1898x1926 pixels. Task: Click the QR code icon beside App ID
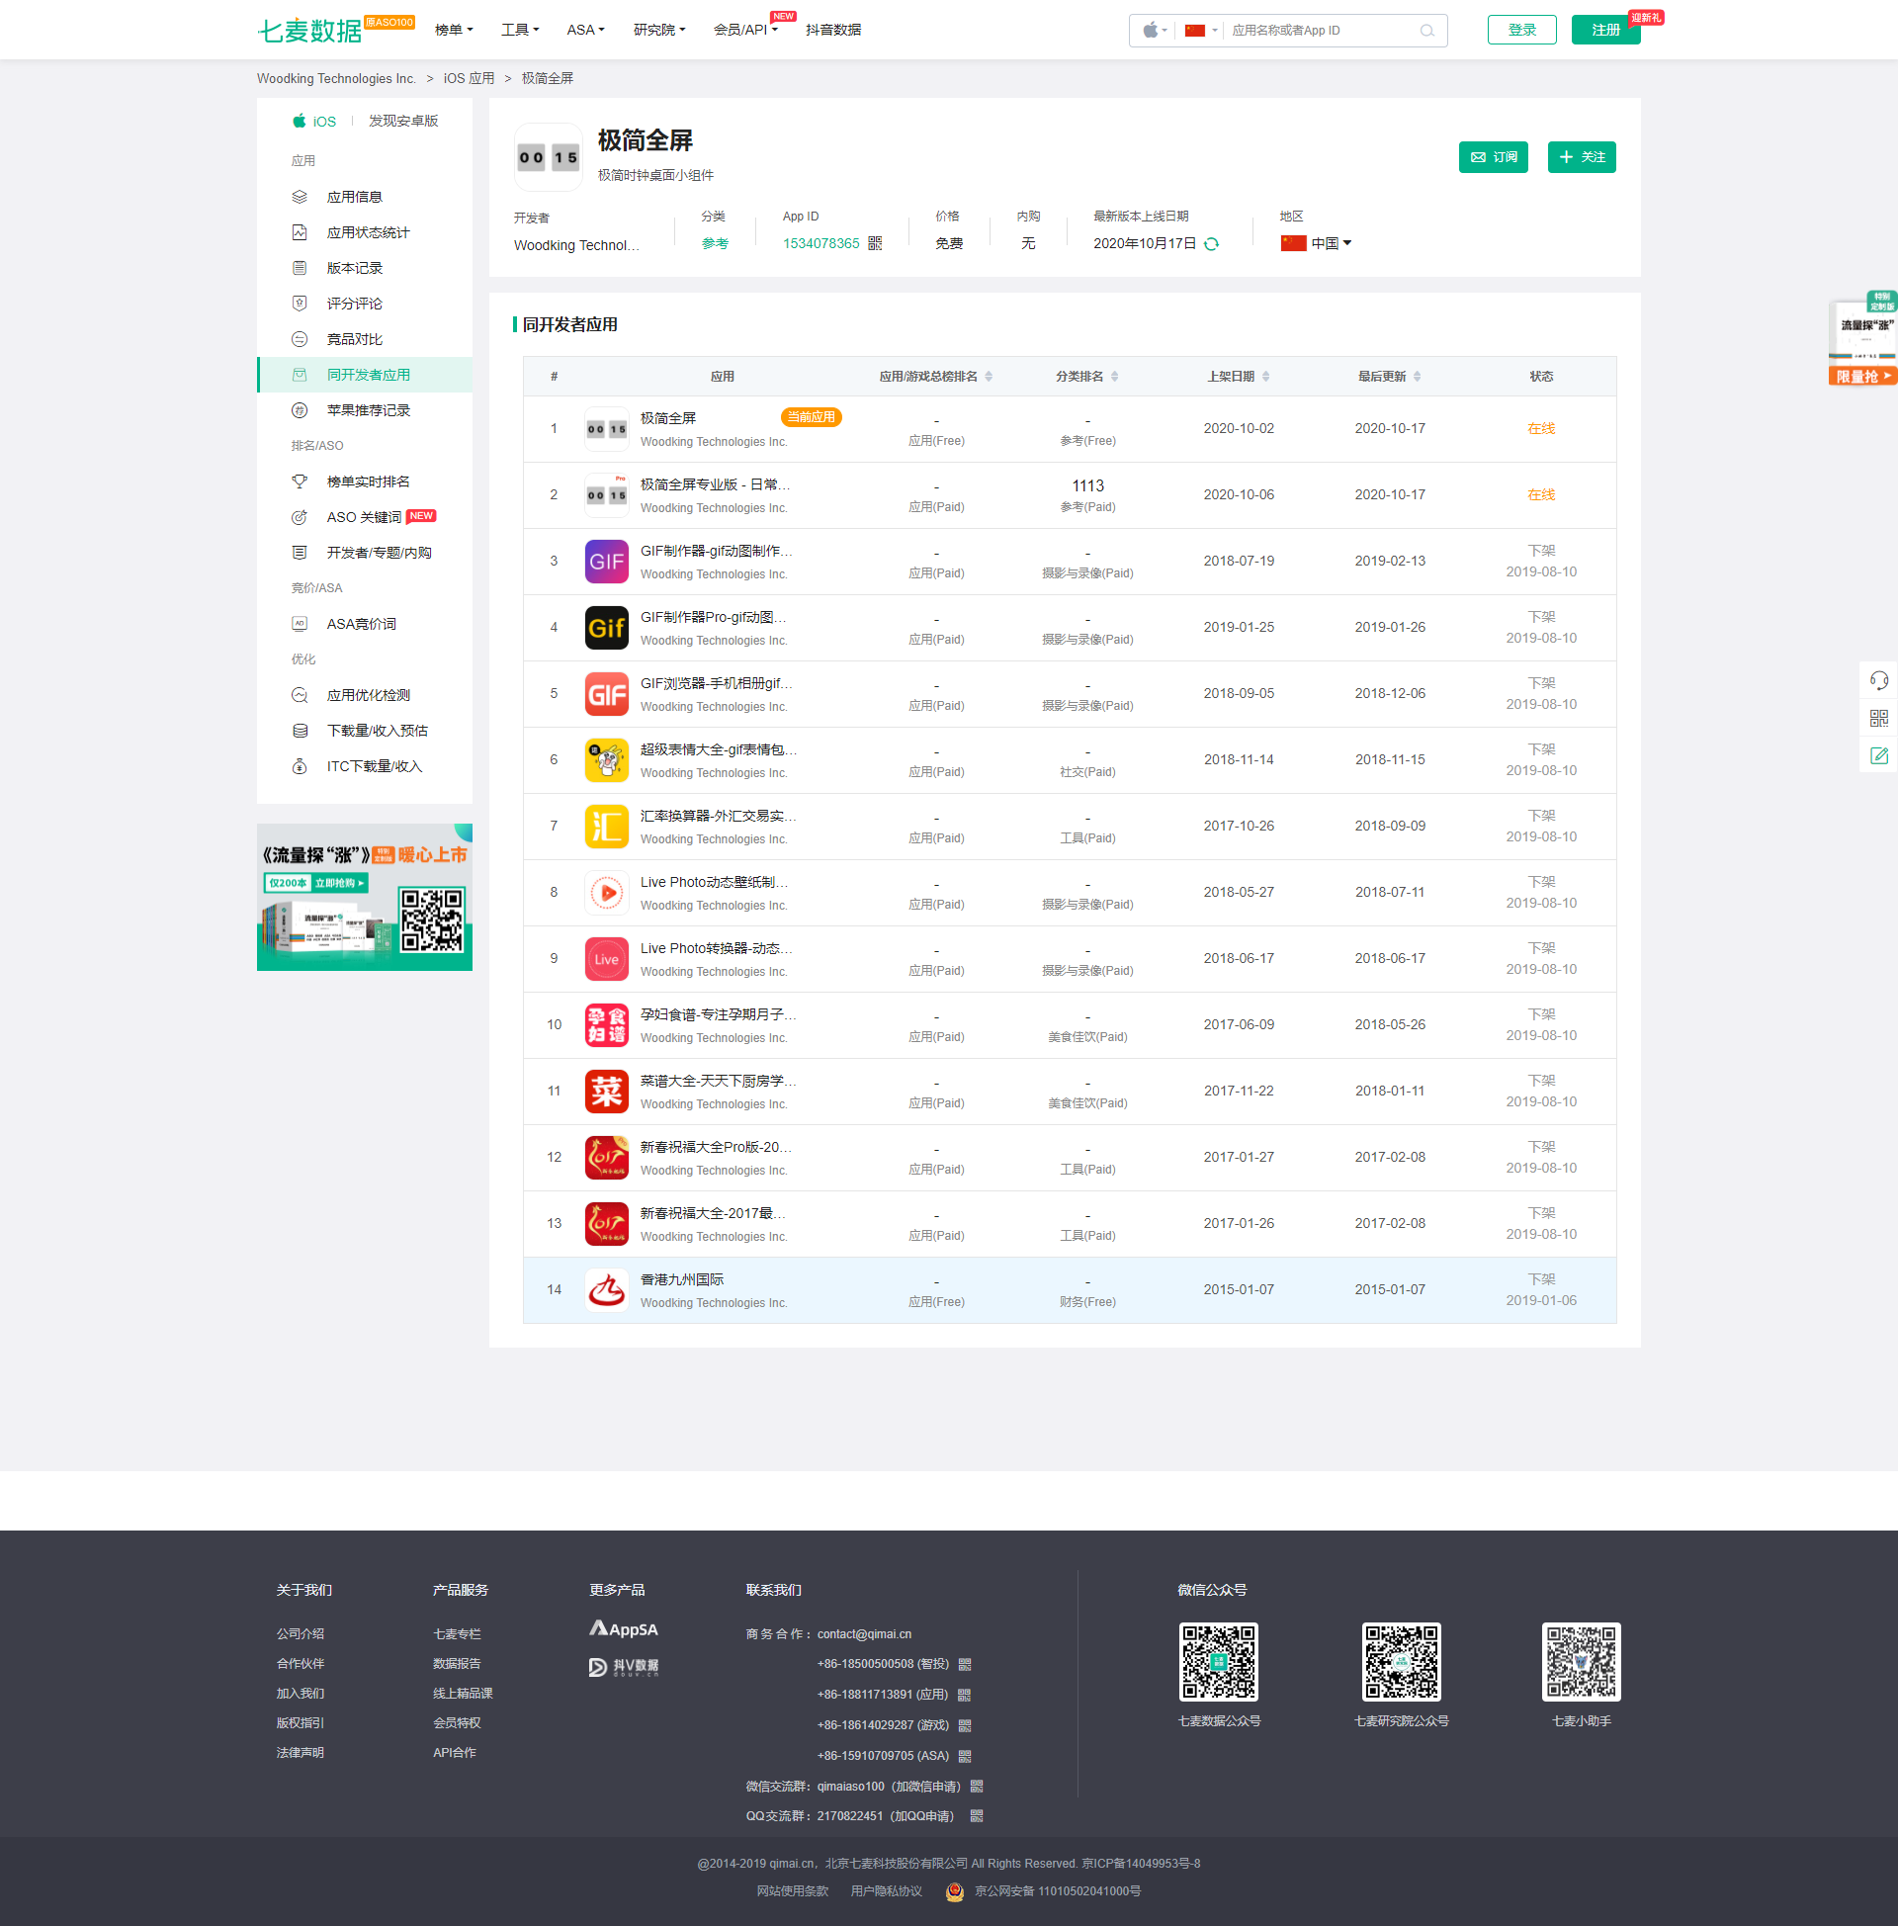point(874,243)
